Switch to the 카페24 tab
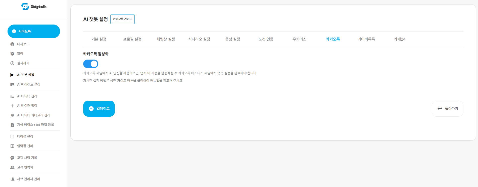This screenshot has width=478, height=187. [x=400, y=39]
